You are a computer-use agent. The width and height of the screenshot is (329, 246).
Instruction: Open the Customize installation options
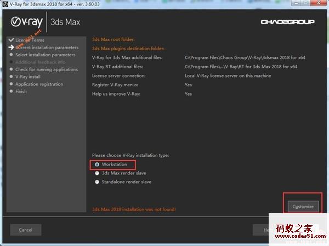(303, 206)
